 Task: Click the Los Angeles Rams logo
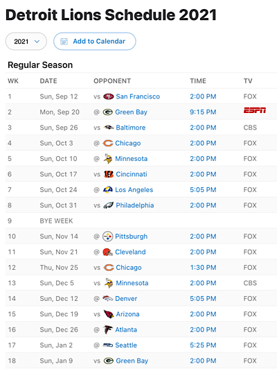pos(108,190)
